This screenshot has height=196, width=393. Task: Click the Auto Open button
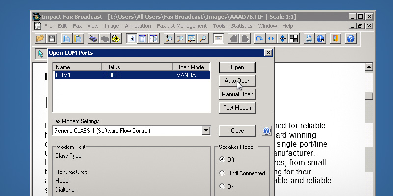(237, 81)
